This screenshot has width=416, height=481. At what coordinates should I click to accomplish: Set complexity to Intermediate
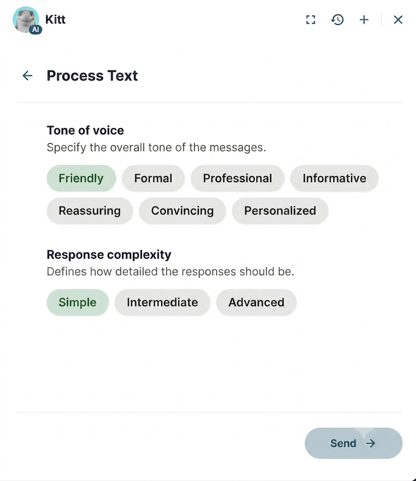tap(163, 303)
